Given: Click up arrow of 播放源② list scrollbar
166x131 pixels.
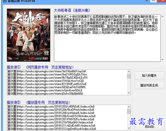Looking at the screenshot, I should point(129,107).
